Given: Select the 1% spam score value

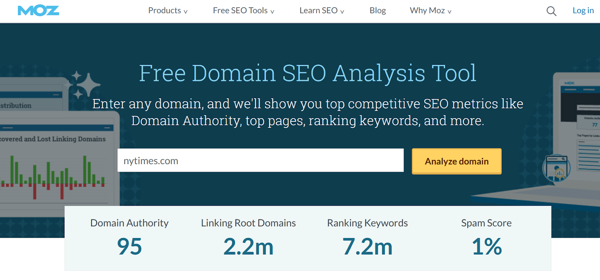Looking at the screenshot, I should coord(487,247).
